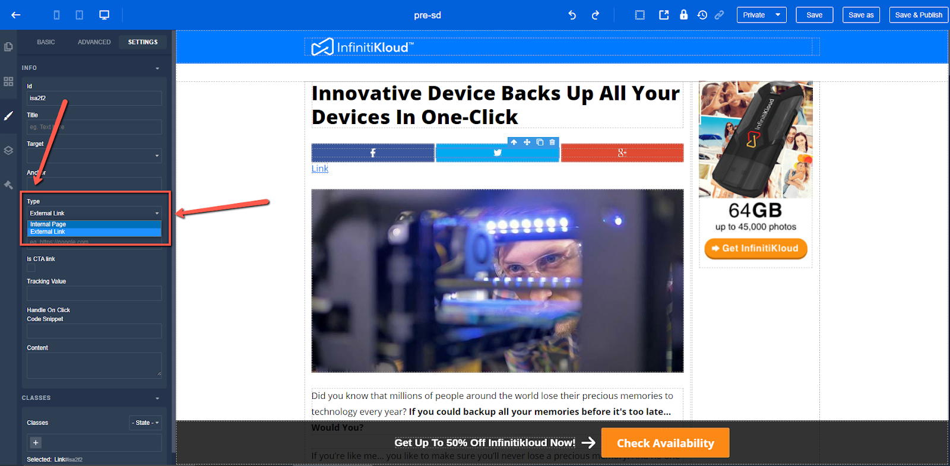This screenshot has height=466, width=950.
Task: Click the Id input field
Action: click(94, 98)
